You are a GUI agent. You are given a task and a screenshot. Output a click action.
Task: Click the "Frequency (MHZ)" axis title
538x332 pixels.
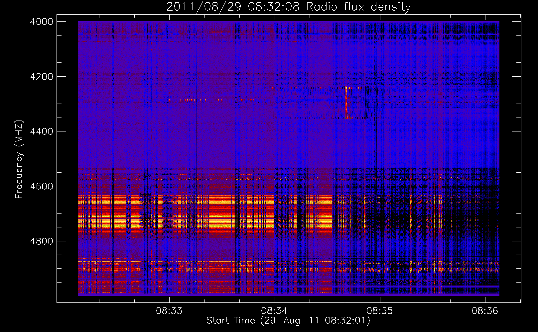(x=19, y=159)
